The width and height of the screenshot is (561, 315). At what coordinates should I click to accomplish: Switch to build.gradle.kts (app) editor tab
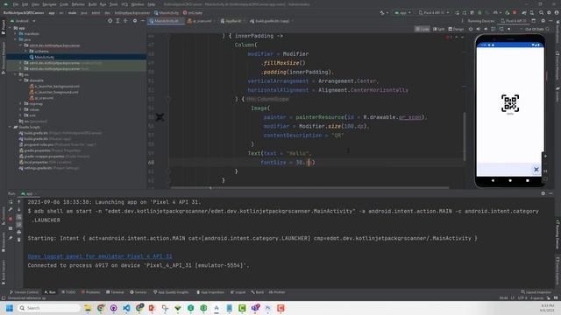272,21
